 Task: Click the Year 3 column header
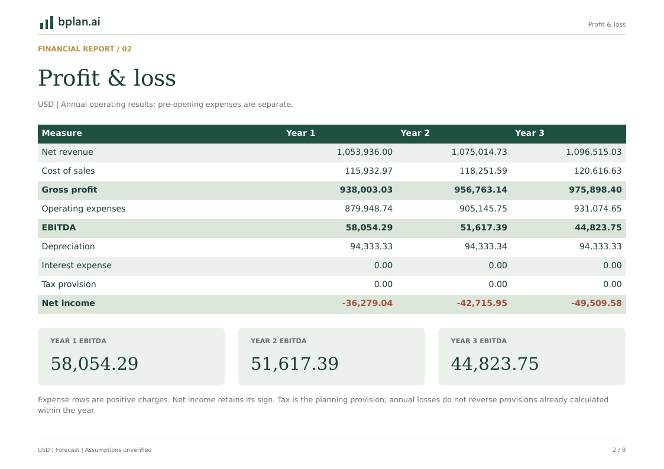click(529, 133)
